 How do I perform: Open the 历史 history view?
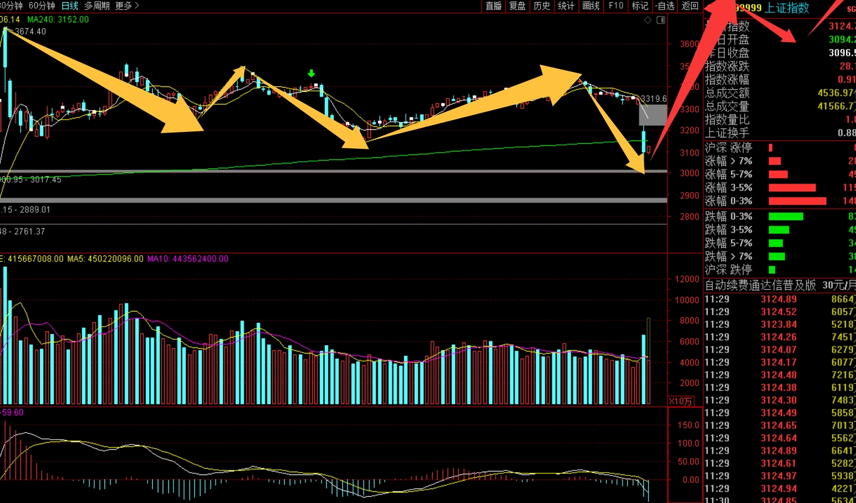click(x=542, y=6)
